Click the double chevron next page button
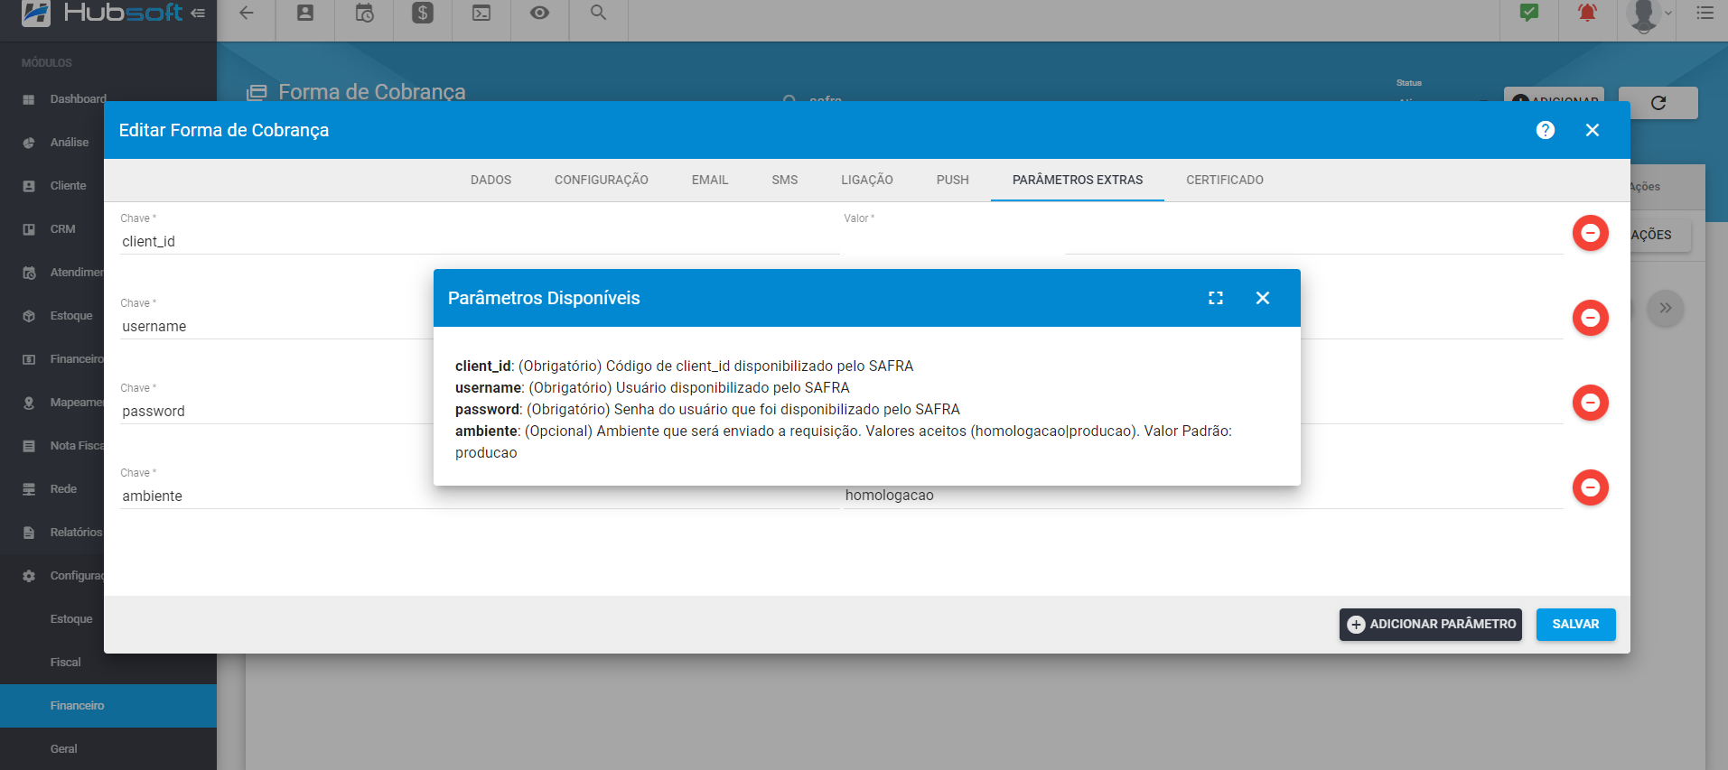Screen dimensions: 1728x770 [1666, 308]
